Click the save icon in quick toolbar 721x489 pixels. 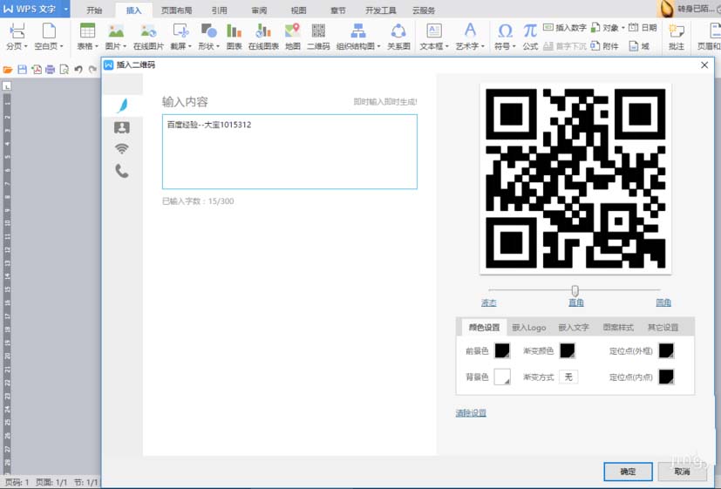pyautogui.click(x=22, y=70)
